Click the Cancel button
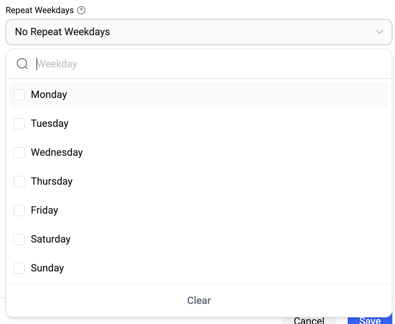Screen dimensions: 395x324 (x=309, y=320)
